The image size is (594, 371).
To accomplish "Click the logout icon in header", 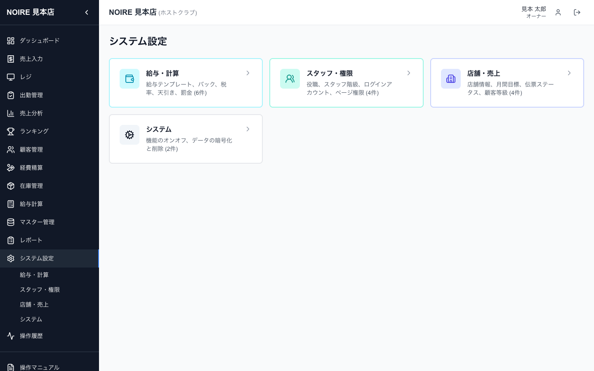I will point(577,12).
